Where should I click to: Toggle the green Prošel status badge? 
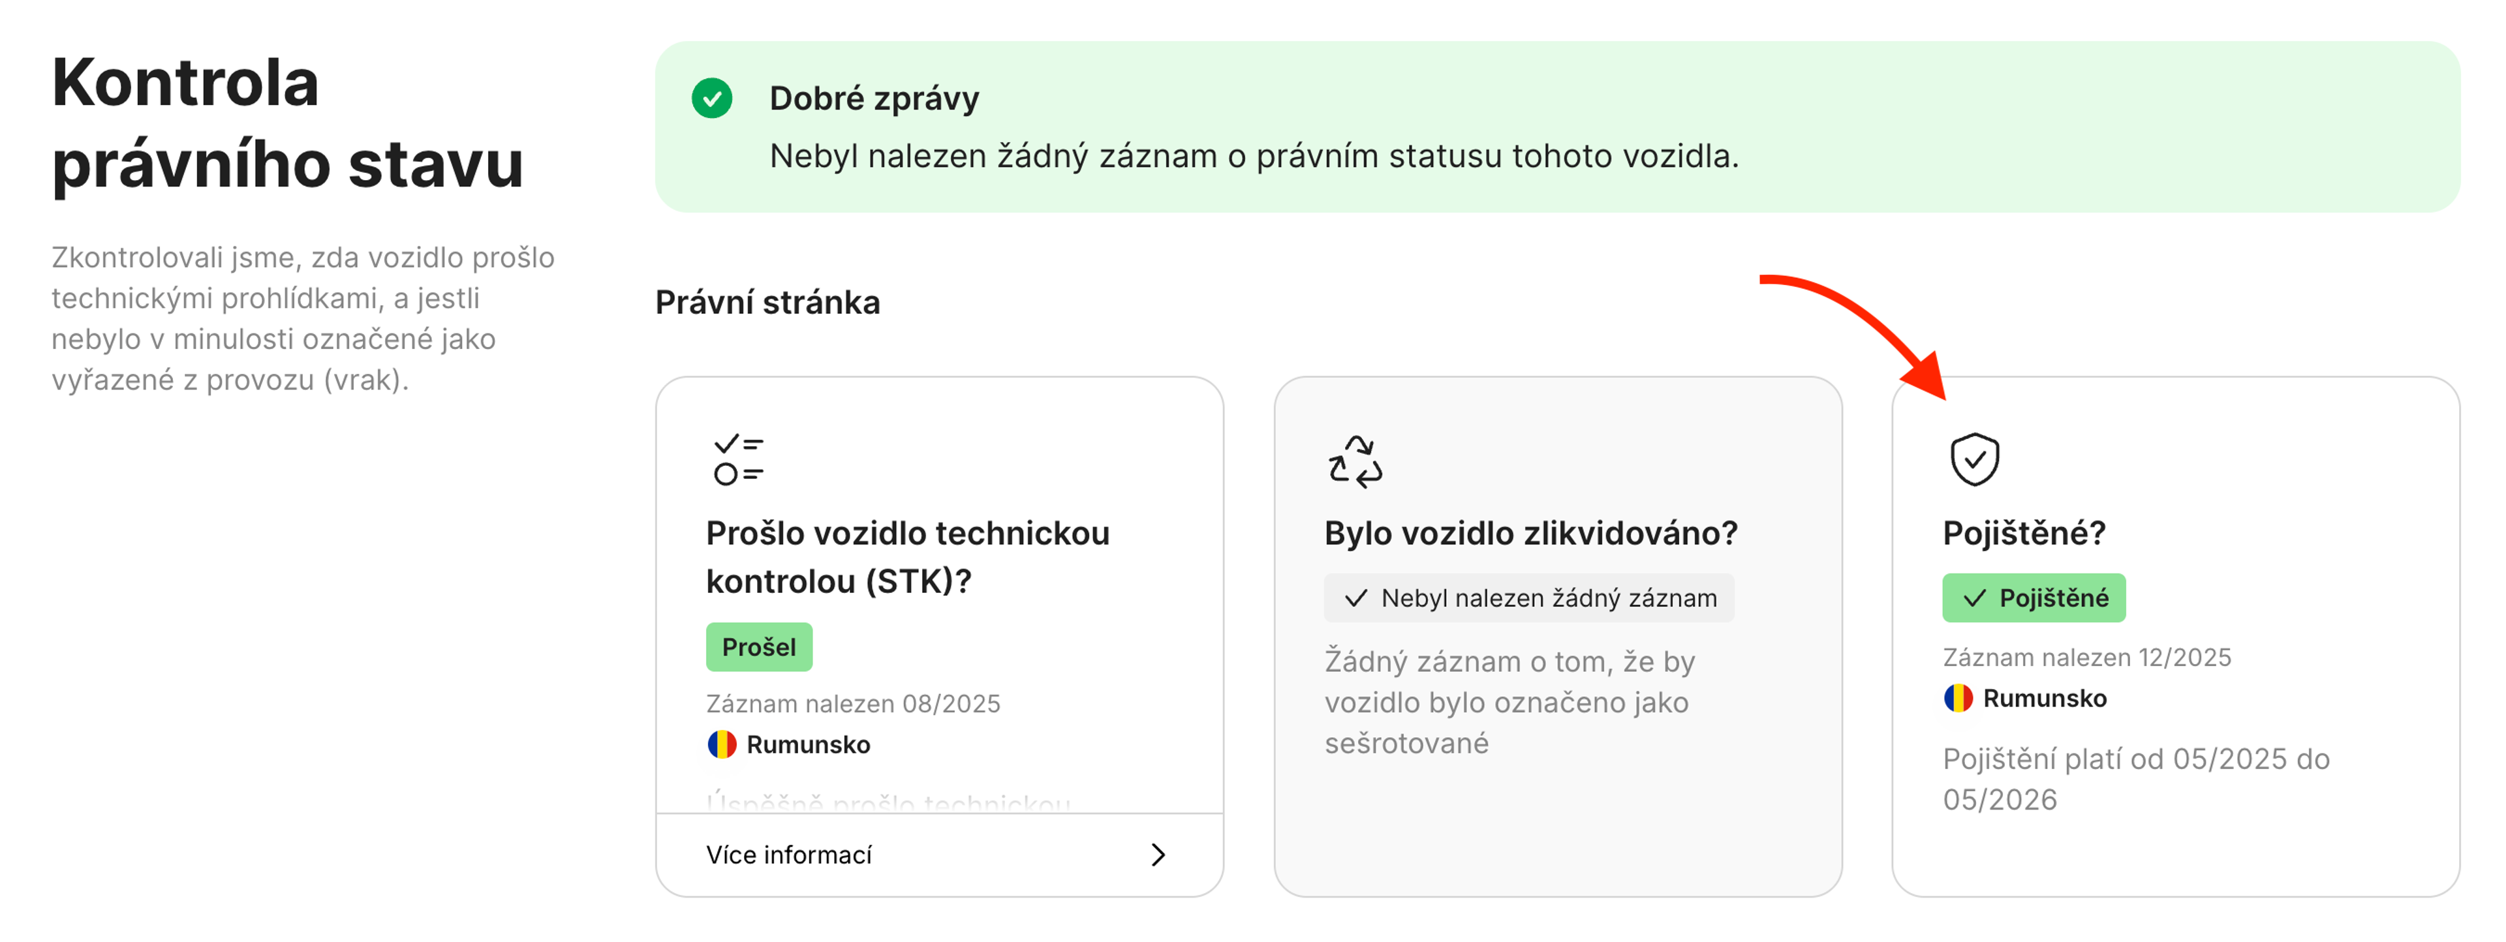click(x=759, y=645)
